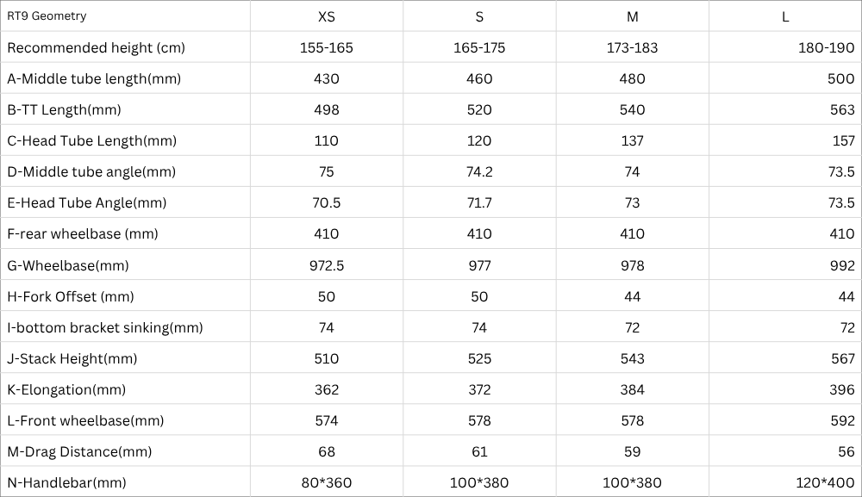862x497 pixels.
Task: Click the H-Fork Offset (mm) row label
Action: (71, 296)
